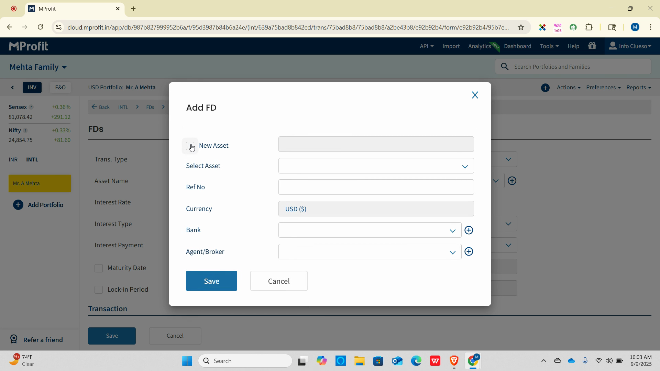Screen dimensions: 660x371
Task: Click taskbar Search box
Action: click(245, 361)
